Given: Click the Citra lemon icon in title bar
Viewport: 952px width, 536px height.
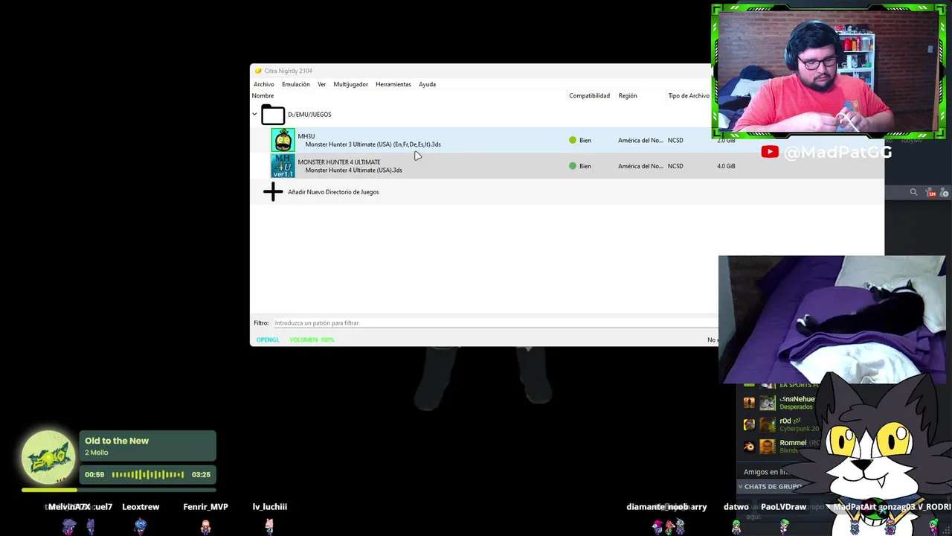Looking at the screenshot, I should click(258, 71).
